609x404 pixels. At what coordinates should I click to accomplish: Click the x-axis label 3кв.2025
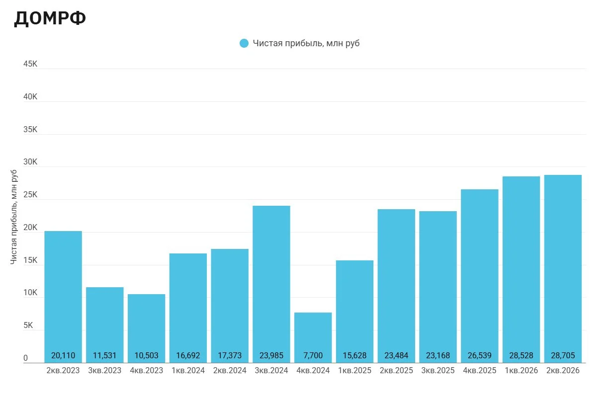438,371
